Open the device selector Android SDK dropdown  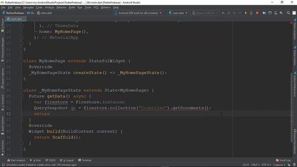[x=138, y=13]
